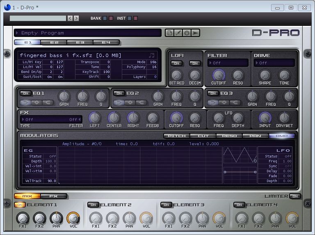Click the DRIVE TONE knob
This screenshot has width=315, height=235.
tap(284, 75)
